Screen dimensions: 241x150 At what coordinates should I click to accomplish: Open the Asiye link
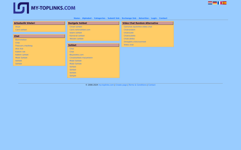click(18, 27)
